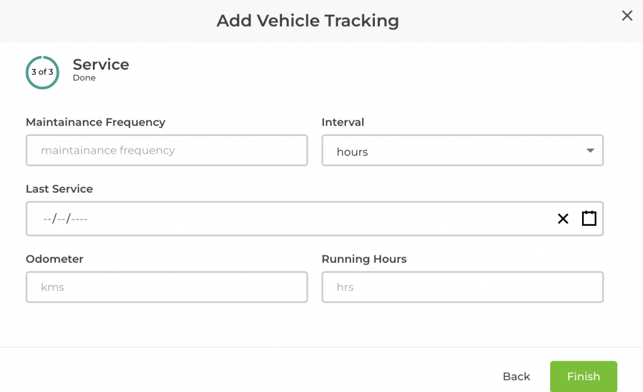Click the Odometer label text
643x392 pixels.
tap(55, 259)
